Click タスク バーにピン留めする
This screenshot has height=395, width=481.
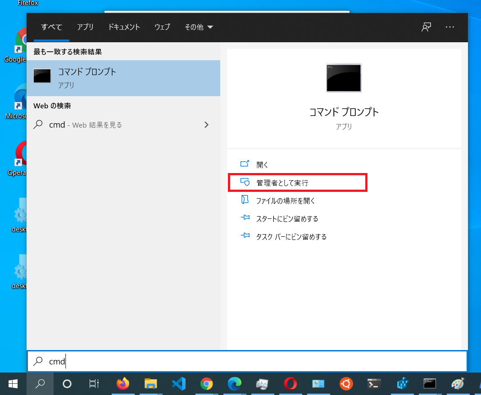tap(291, 237)
